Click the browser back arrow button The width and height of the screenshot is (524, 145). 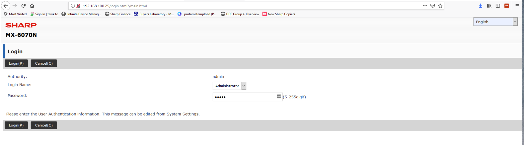click(6, 6)
